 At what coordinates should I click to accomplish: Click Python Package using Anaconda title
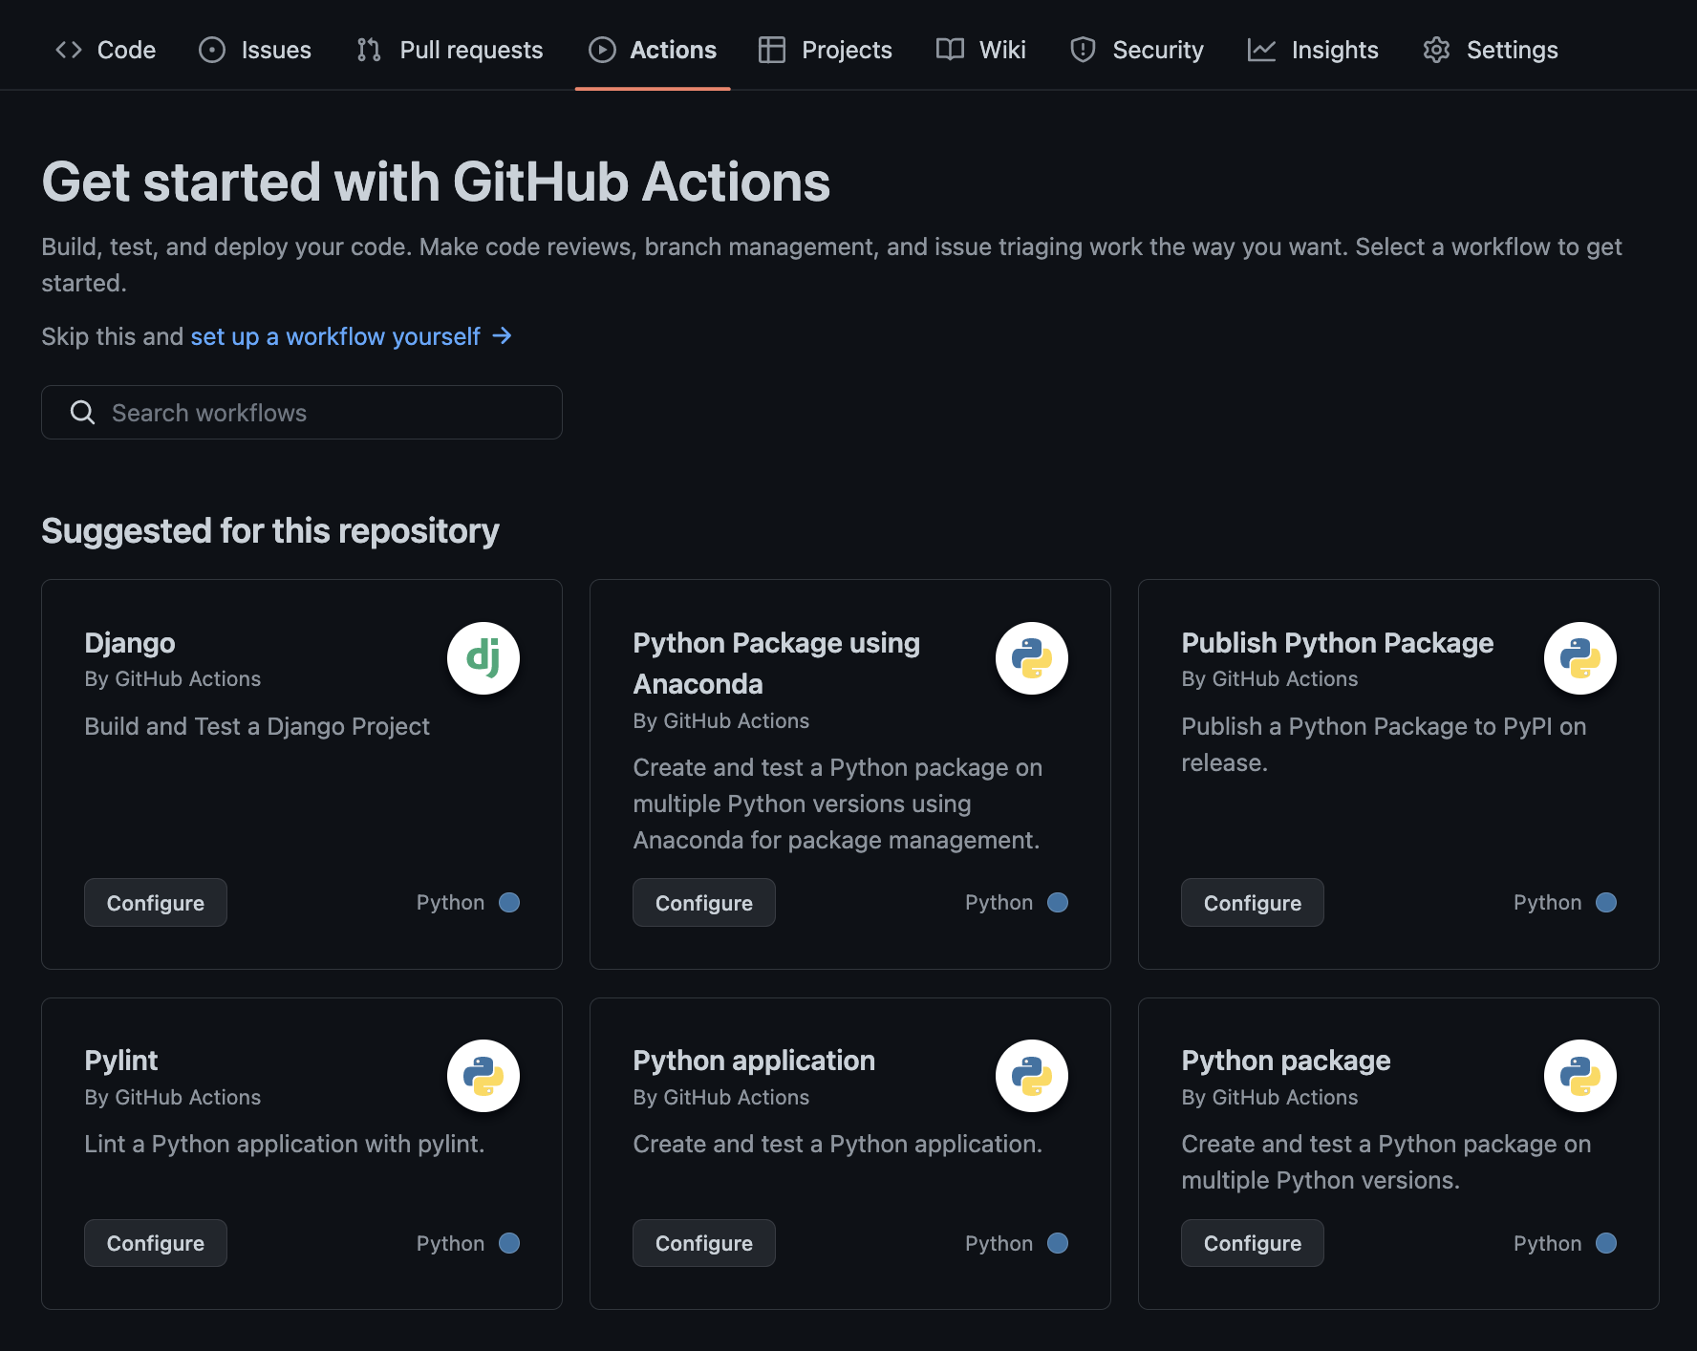[x=776, y=663]
